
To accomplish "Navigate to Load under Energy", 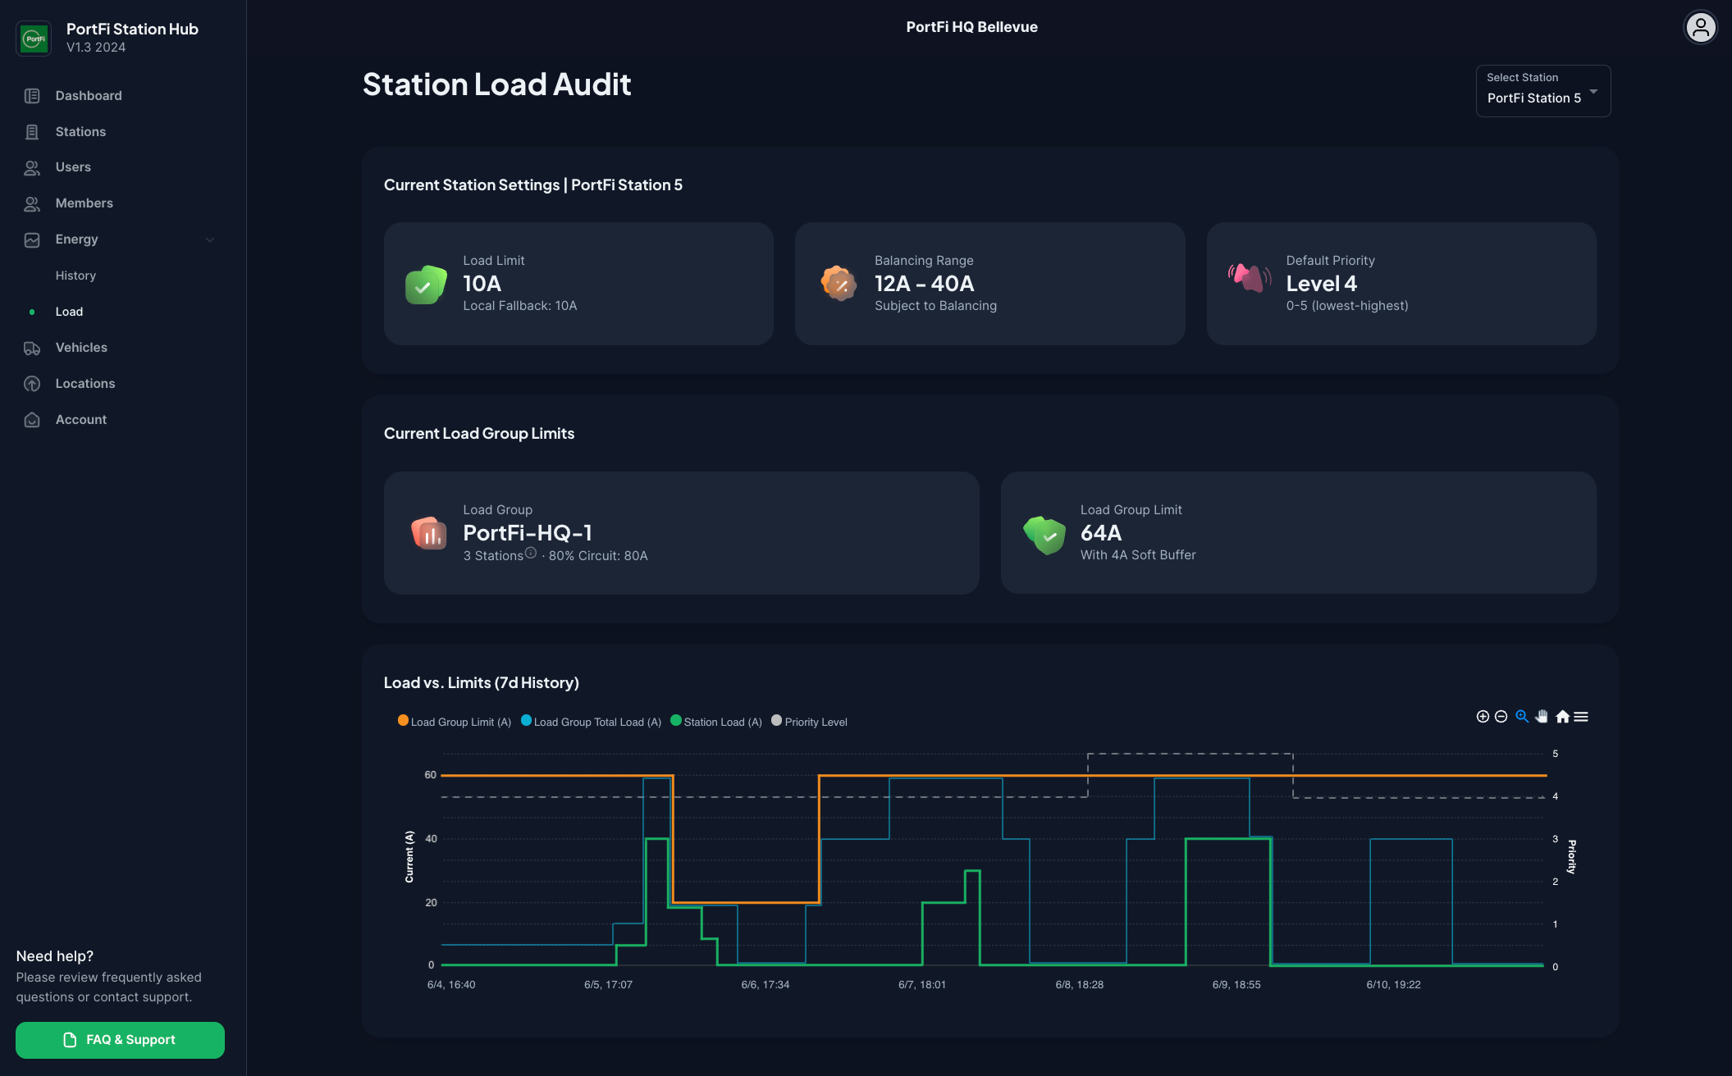I will coord(68,311).
